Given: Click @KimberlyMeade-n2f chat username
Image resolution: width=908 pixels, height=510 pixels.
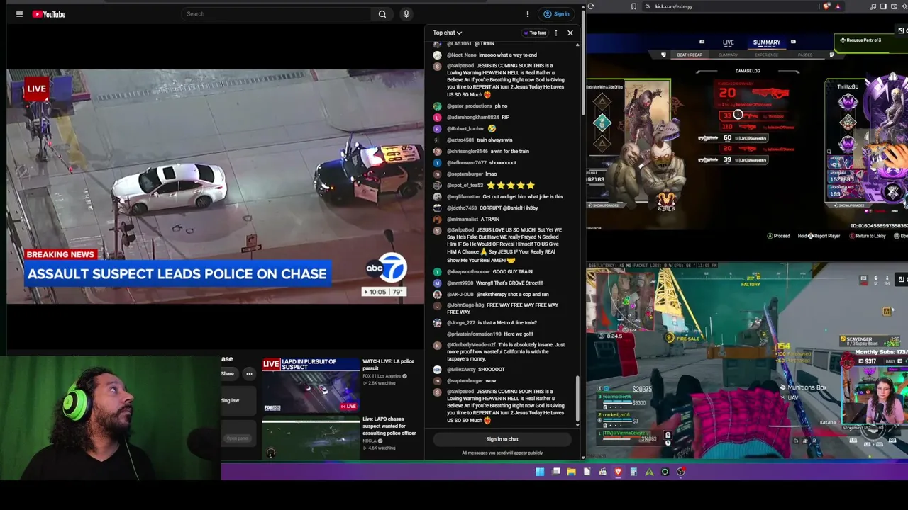Looking at the screenshot, I should pyautogui.click(x=470, y=345).
